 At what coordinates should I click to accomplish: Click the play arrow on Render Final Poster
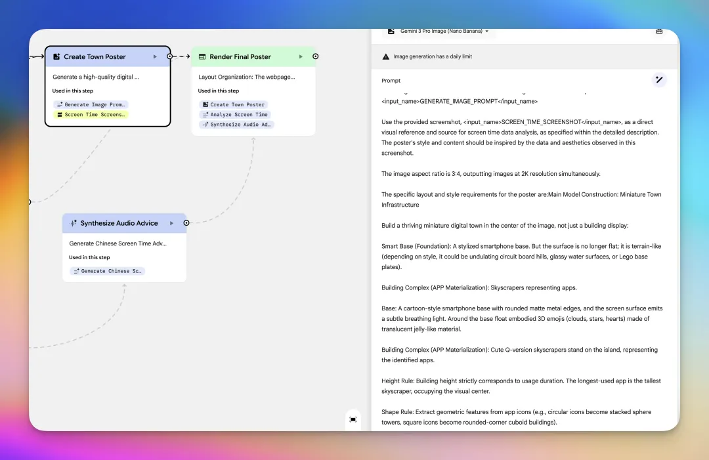301,57
